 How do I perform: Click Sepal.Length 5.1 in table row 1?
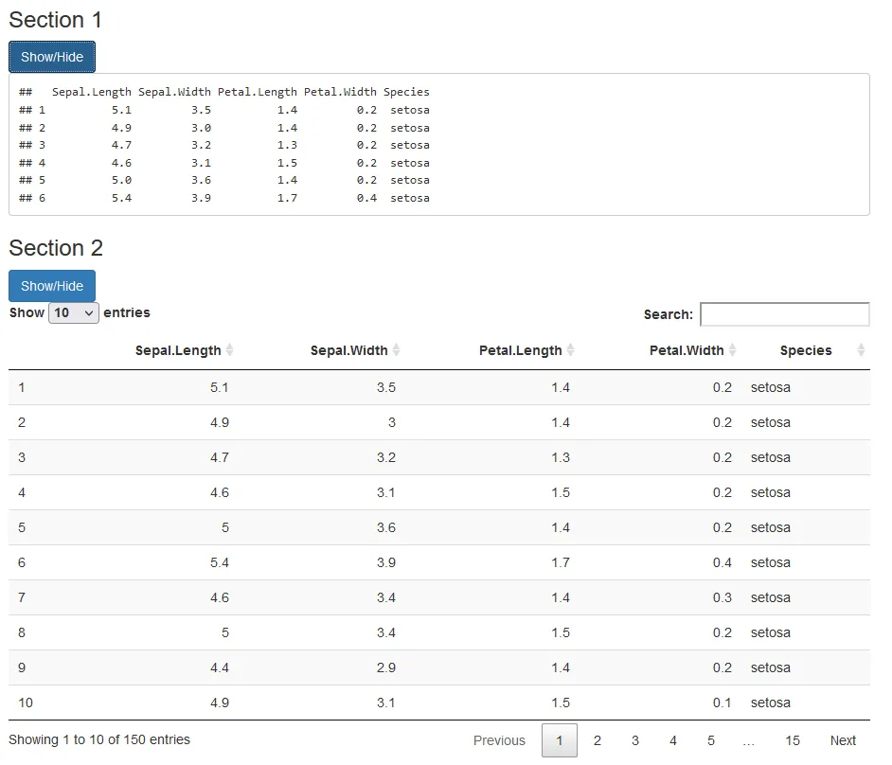[220, 387]
